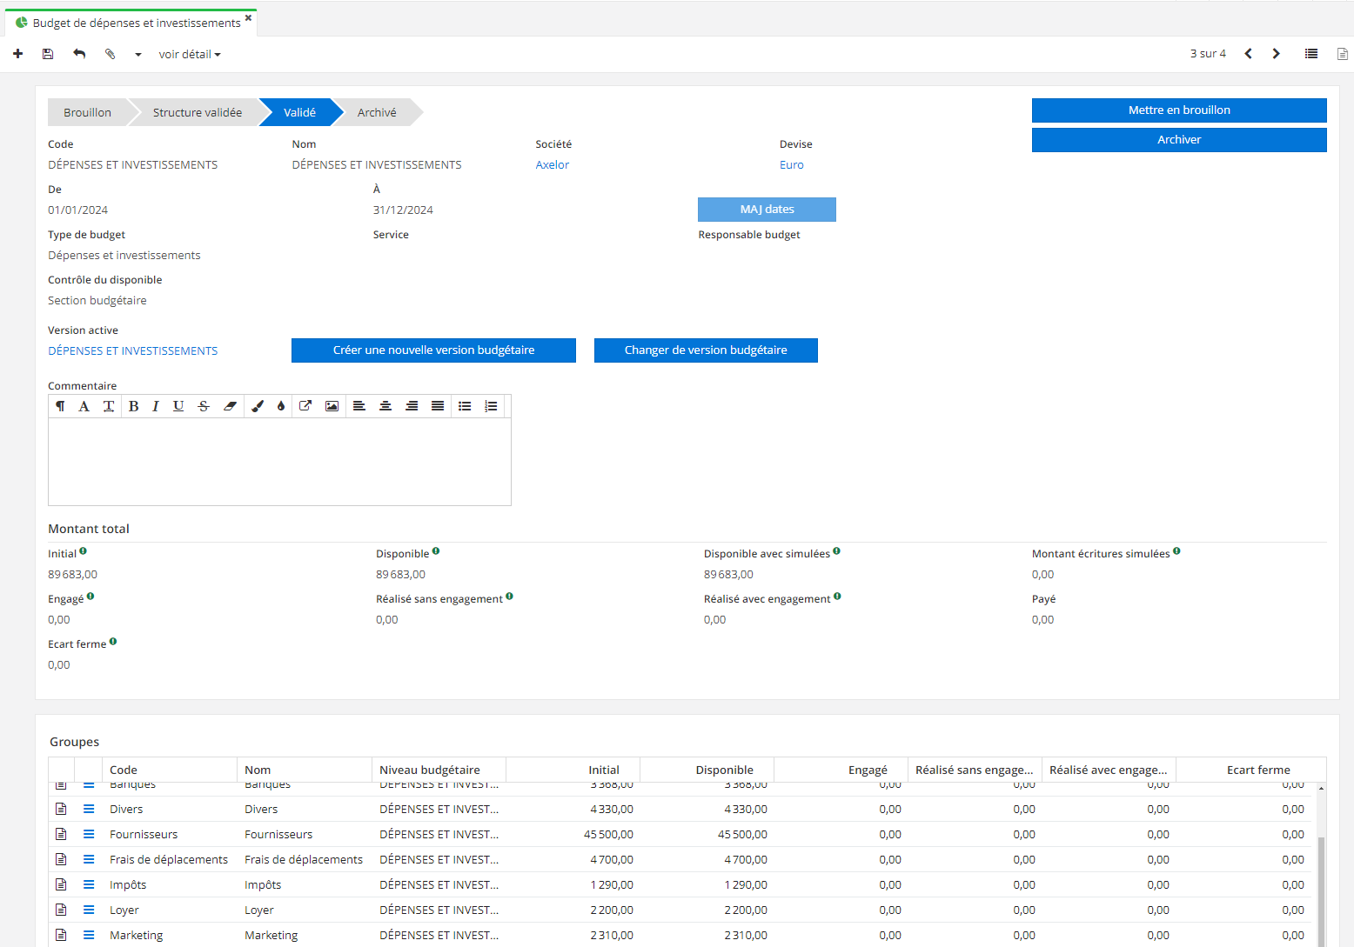Click the info icon next to 'Disponible avec simulées'
The width and height of the screenshot is (1354, 947).
coord(836,551)
